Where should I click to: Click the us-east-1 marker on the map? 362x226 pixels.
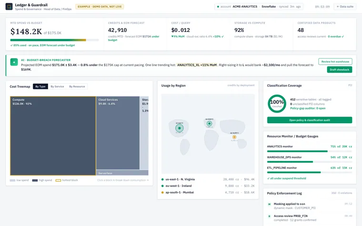click(x=180, y=128)
